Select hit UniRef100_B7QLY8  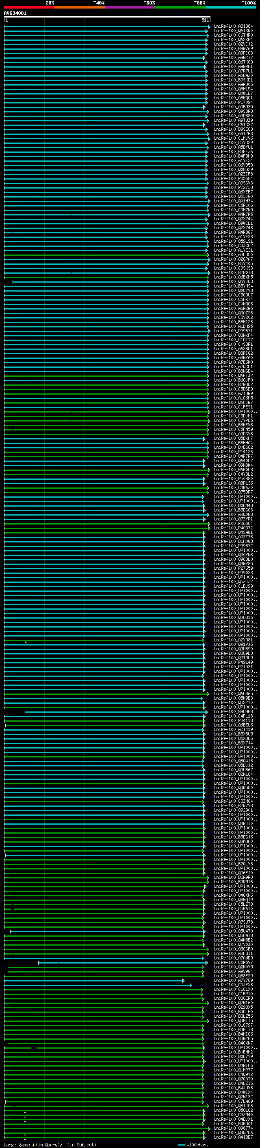[x=233, y=864]
